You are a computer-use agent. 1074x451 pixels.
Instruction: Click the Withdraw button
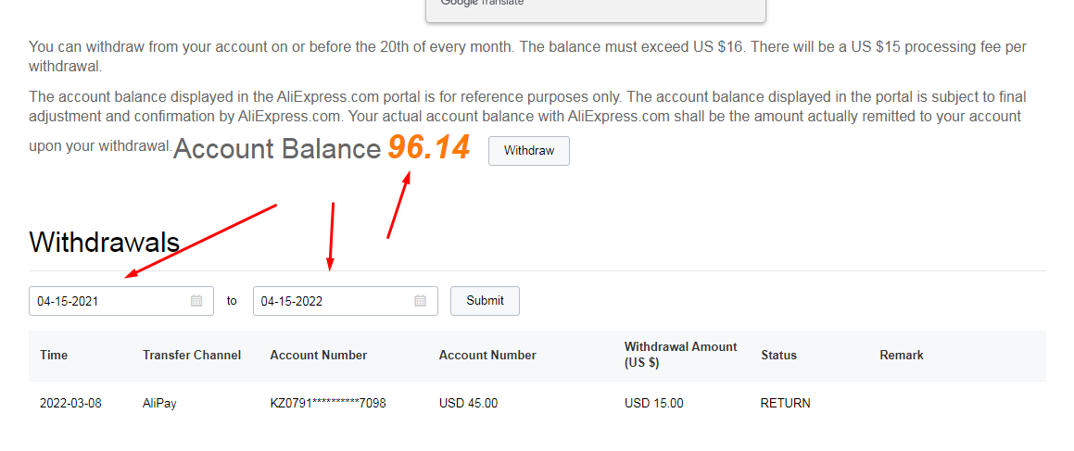pyautogui.click(x=528, y=151)
